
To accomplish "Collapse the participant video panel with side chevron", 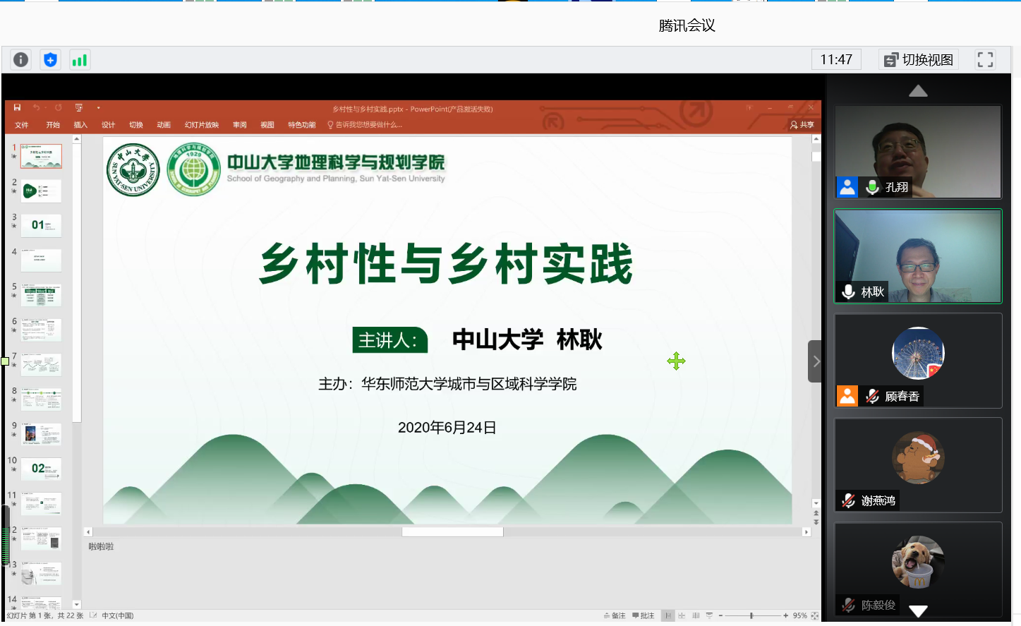I will click(x=815, y=361).
